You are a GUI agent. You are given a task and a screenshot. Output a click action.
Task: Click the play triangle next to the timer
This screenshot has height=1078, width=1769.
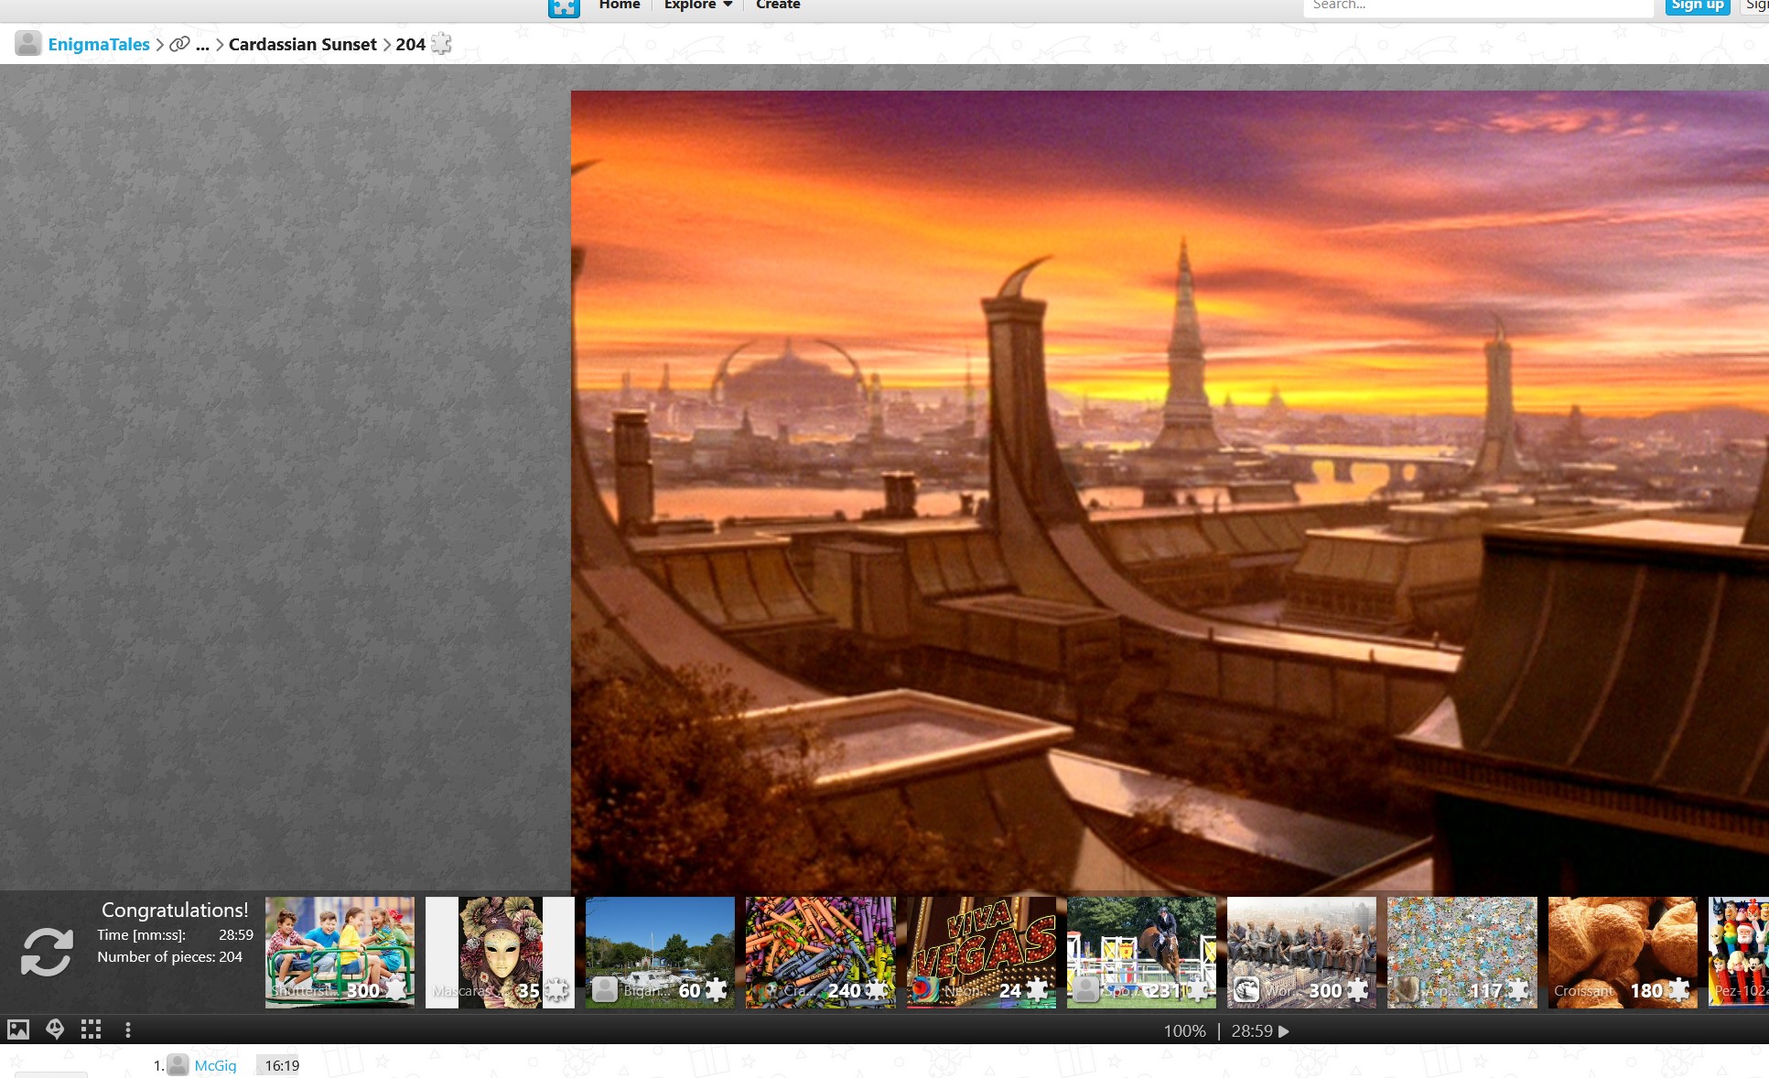pyautogui.click(x=1284, y=1031)
